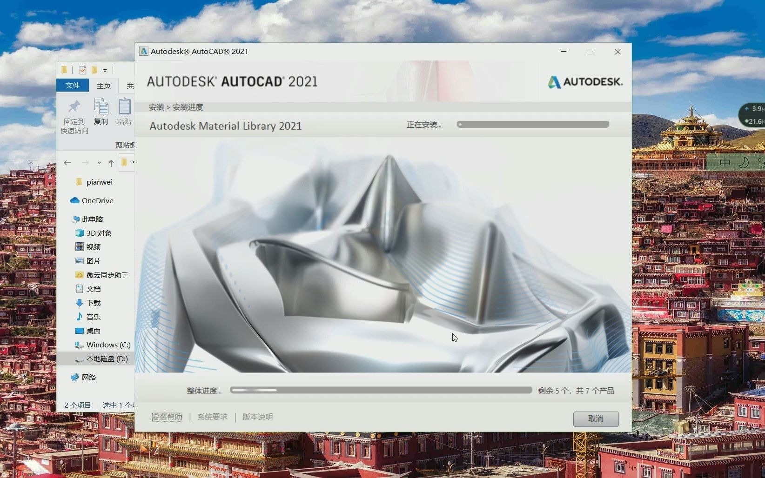Click the back navigation arrow
The image size is (765, 478).
pyautogui.click(x=67, y=163)
